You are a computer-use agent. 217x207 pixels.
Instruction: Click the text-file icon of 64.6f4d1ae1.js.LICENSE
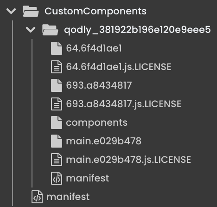[57, 67]
